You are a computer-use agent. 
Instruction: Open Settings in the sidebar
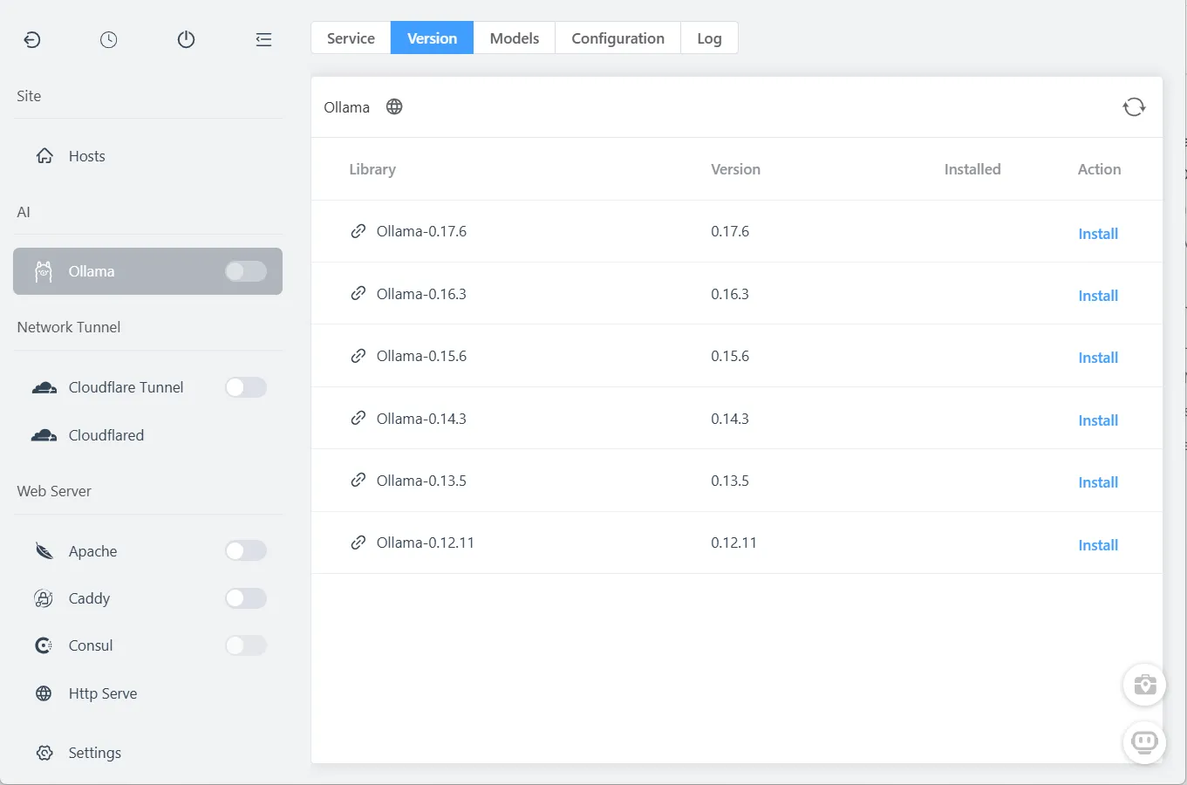[x=94, y=753]
